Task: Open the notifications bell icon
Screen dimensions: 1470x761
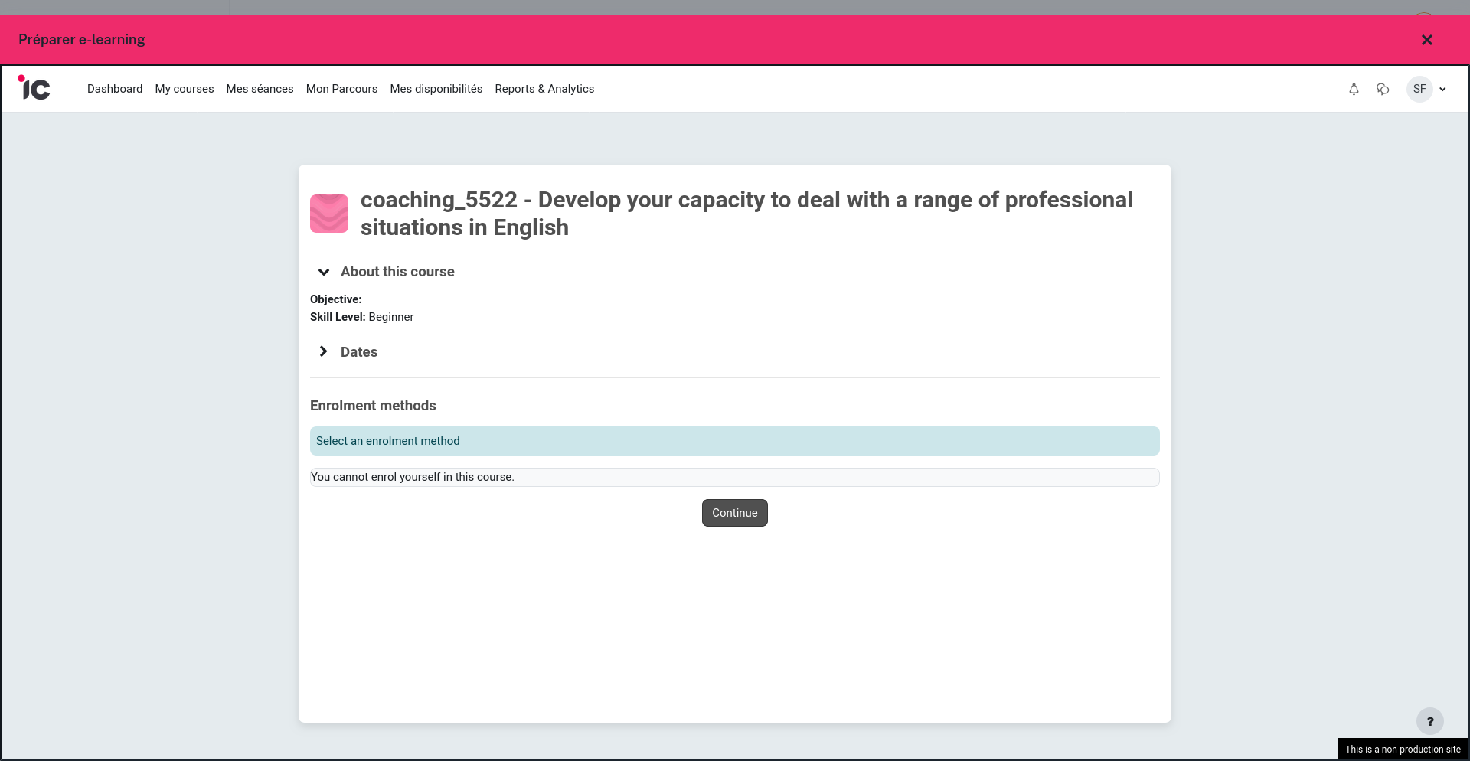Action: click(x=1354, y=89)
